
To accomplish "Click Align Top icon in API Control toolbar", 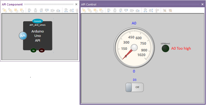I will click(127, 10).
